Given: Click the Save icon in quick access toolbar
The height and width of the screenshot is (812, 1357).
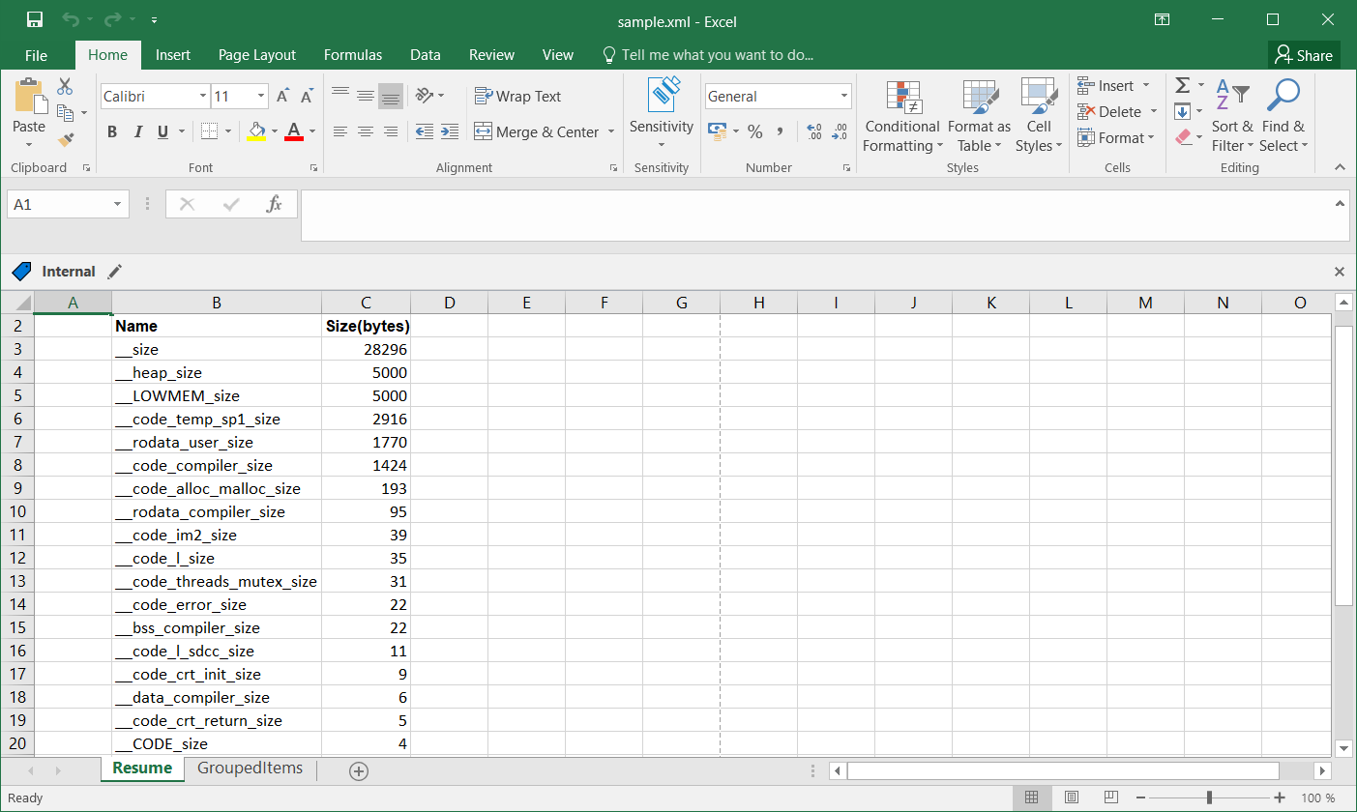Looking at the screenshot, I should pos(35,19).
